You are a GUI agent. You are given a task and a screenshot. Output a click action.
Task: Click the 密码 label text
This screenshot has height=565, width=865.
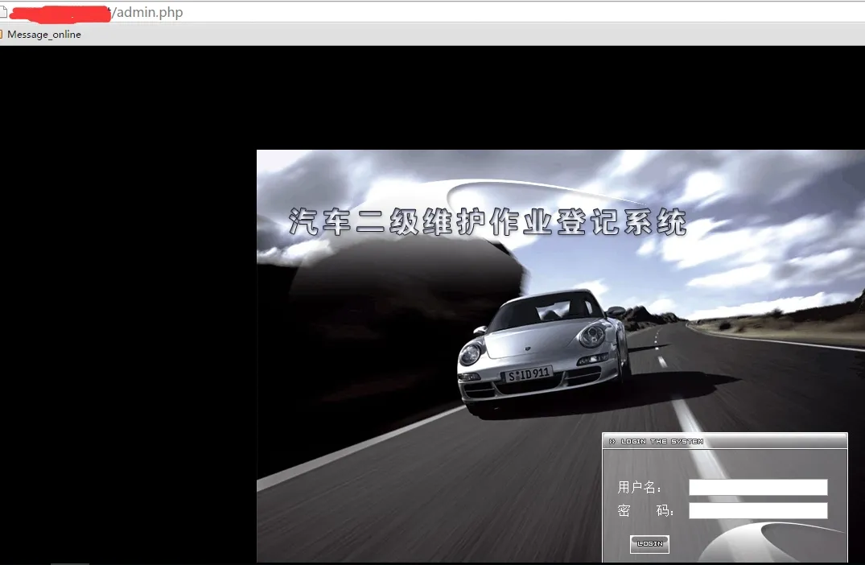pos(645,511)
